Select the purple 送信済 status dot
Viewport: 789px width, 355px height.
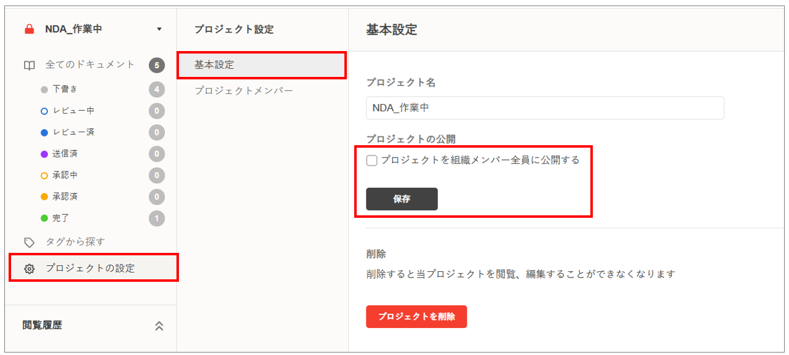[44, 154]
